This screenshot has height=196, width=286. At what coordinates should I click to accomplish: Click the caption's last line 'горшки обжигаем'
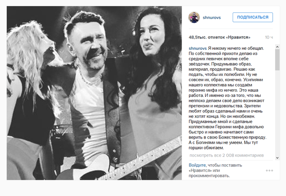pos(206,148)
